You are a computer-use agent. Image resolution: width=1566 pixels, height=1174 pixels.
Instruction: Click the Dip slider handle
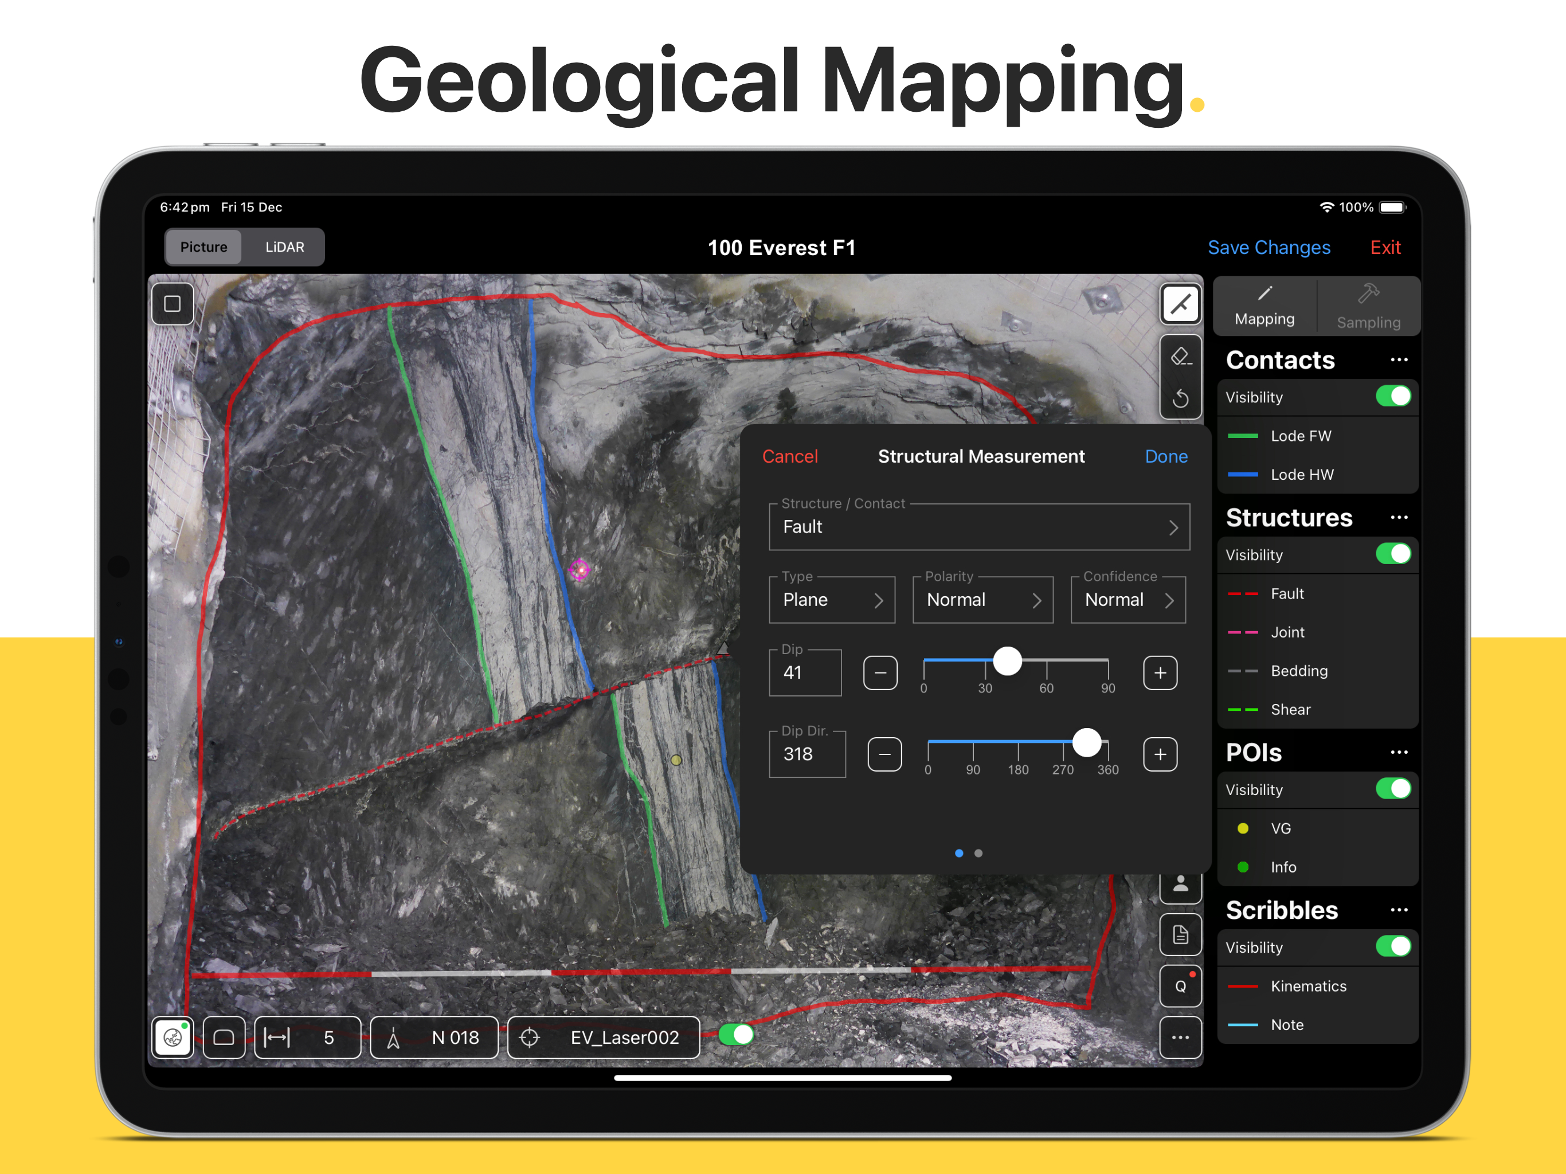1007,660
